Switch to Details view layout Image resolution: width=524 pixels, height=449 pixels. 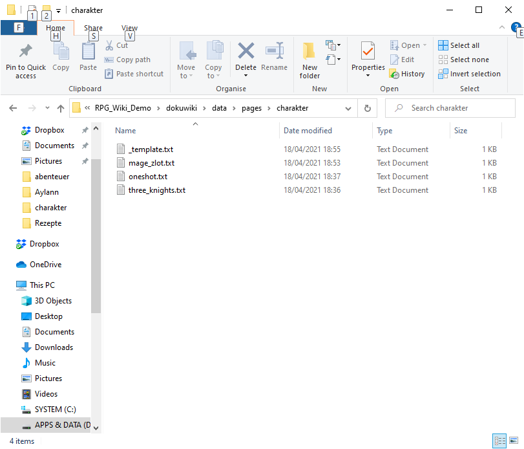click(x=499, y=441)
